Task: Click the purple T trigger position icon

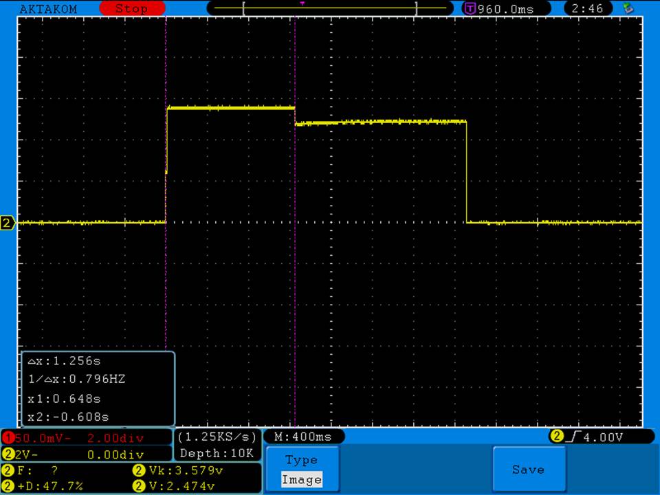Action: pos(470,9)
